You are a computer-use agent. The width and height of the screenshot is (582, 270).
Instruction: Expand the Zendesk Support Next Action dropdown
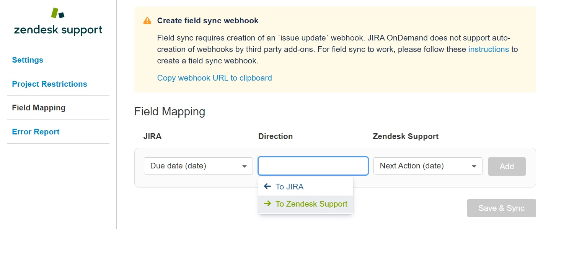click(x=427, y=166)
